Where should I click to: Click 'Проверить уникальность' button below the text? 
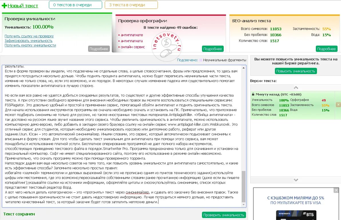point(224,215)
